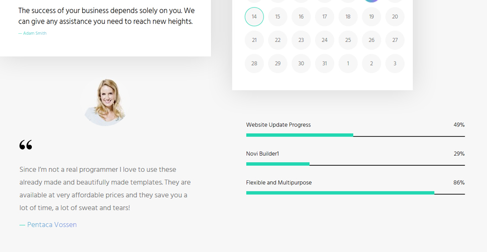Click the 86% progress value label

[459, 182]
